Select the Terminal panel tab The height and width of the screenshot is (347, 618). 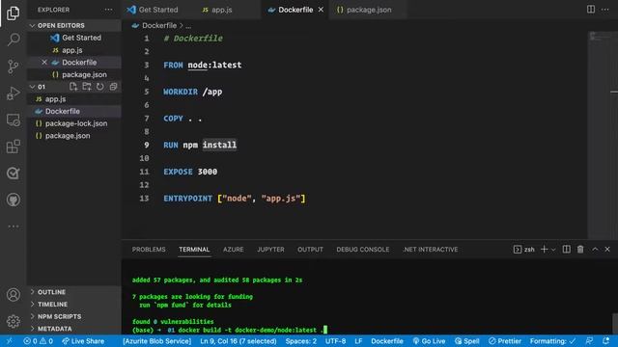tap(194, 249)
